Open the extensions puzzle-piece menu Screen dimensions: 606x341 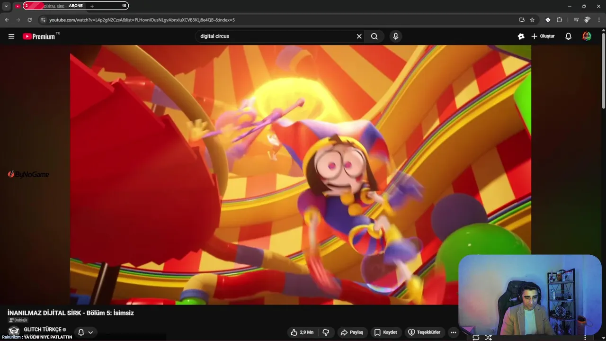(559, 20)
